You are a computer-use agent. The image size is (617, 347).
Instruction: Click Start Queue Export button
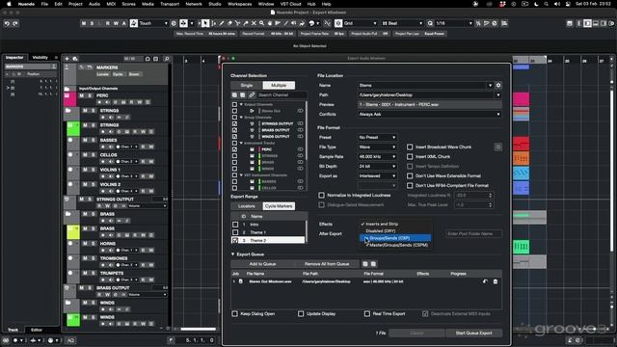[x=473, y=334]
